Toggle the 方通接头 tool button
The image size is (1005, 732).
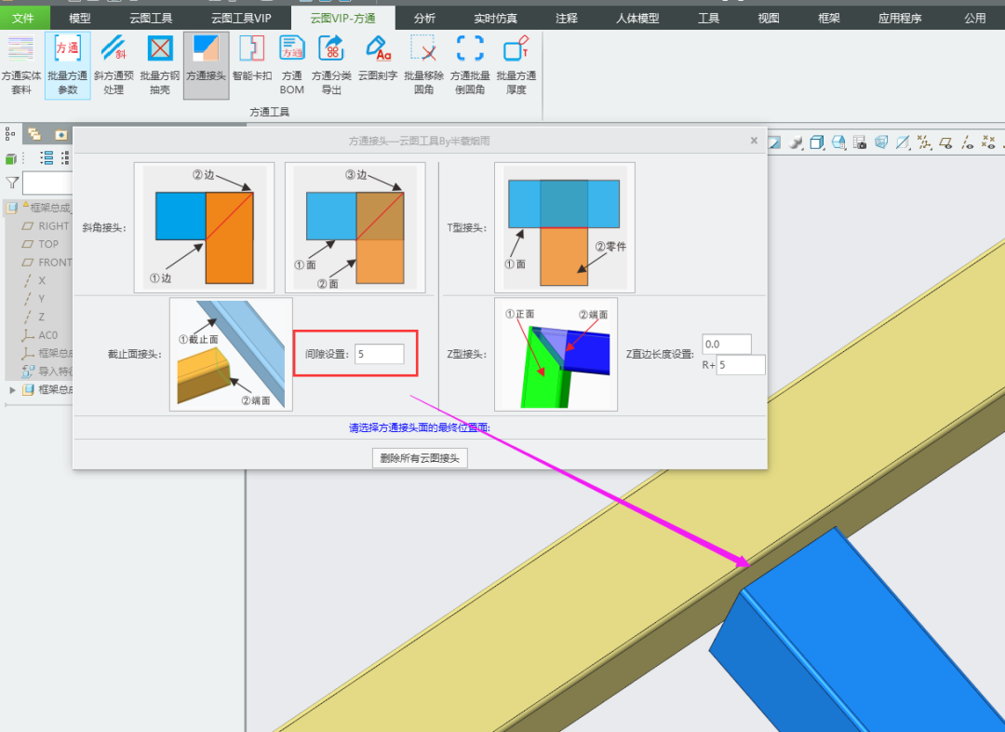206,65
